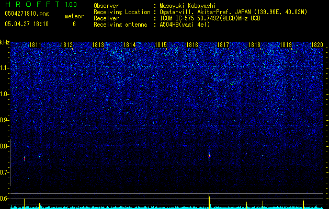
Task: Click the 1819 time marker
Action: click(286, 44)
